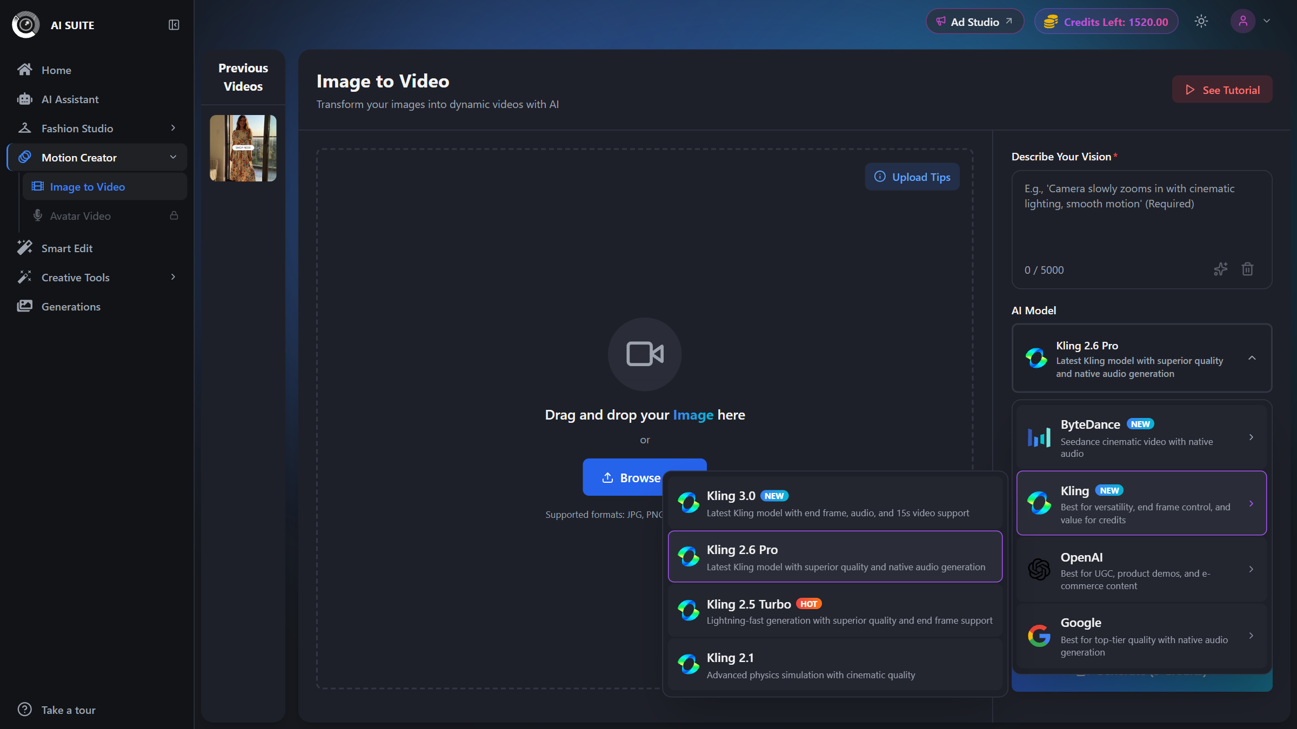
Task: Click the 0 / 5000 character counter
Action: [x=1044, y=269]
